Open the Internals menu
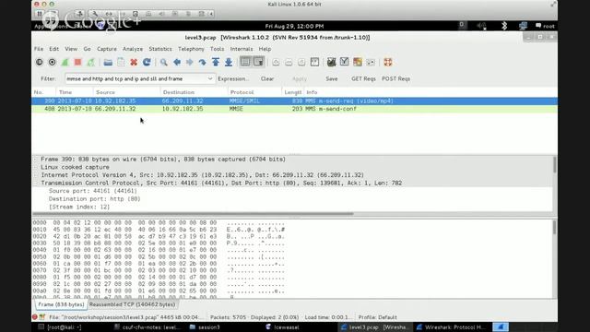The image size is (590, 332). tap(242, 49)
